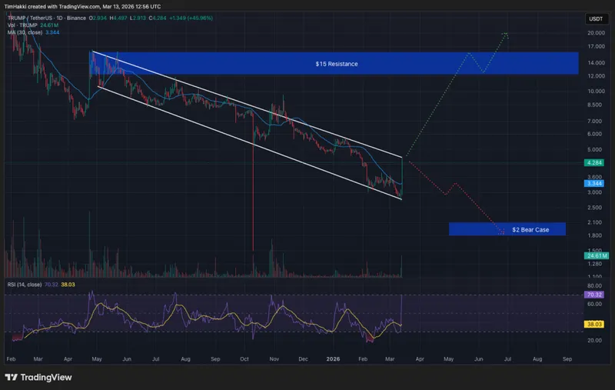Open the USDT currency selector
The height and width of the screenshot is (390, 615).
(x=596, y=18)
